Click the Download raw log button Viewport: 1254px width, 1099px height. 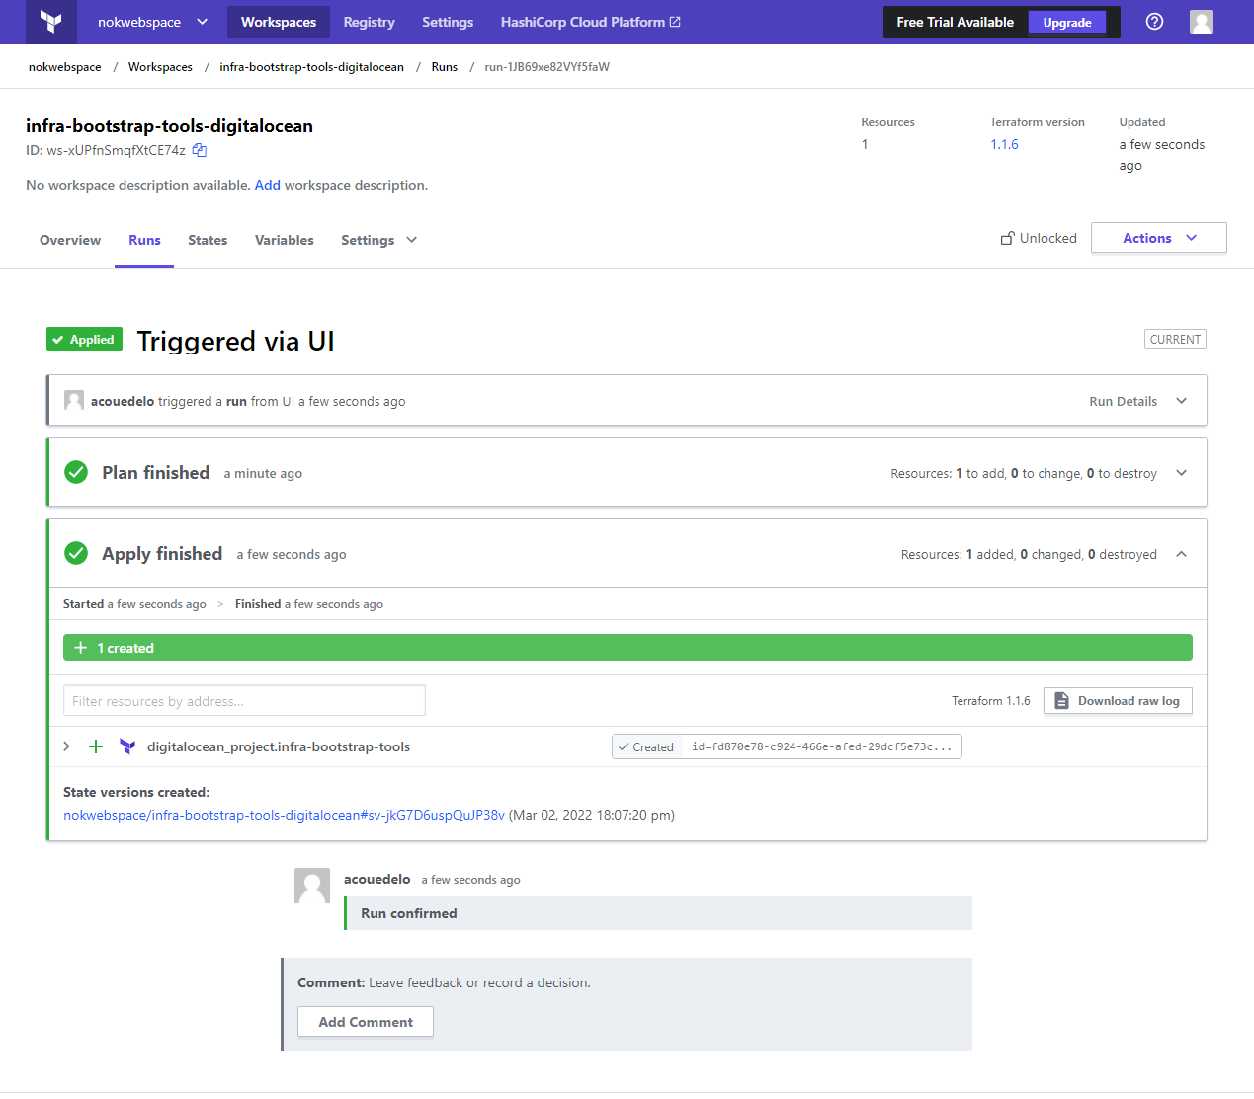pos(1118,701)
